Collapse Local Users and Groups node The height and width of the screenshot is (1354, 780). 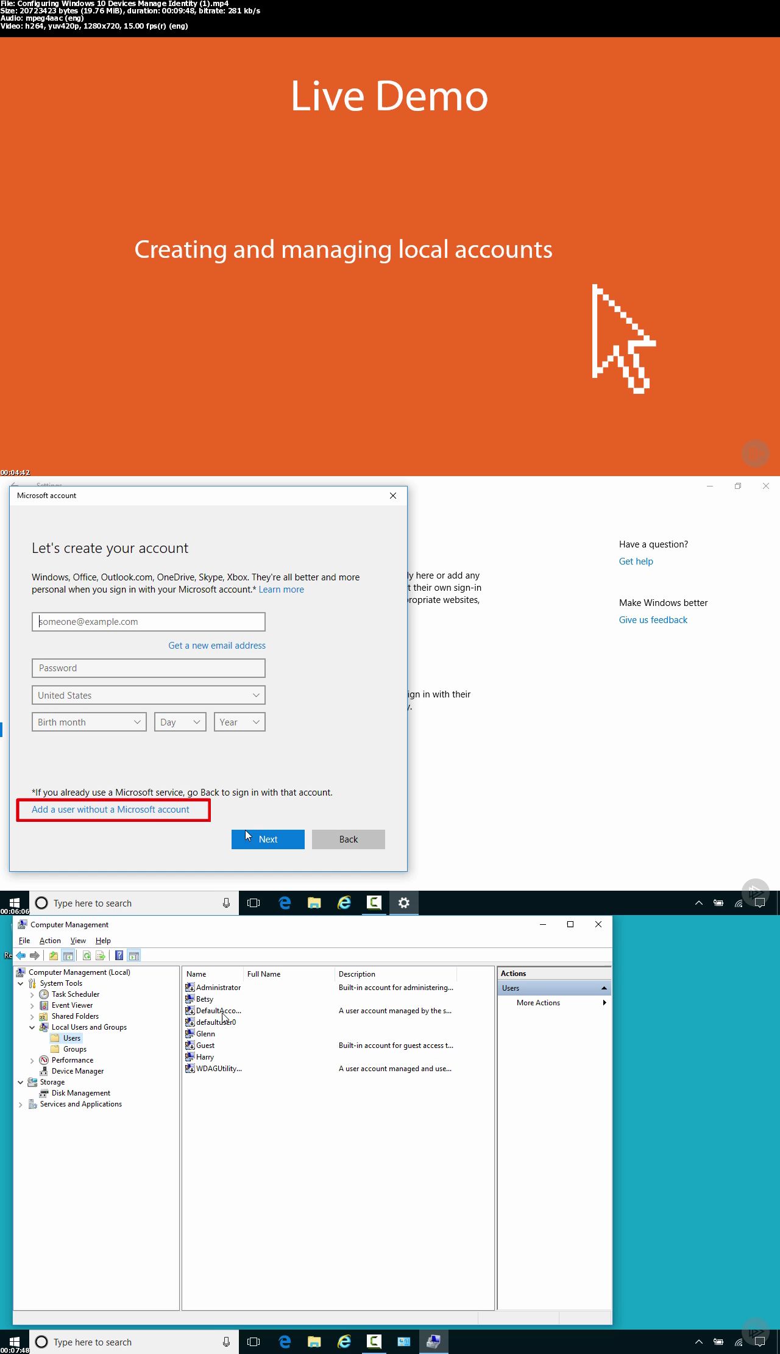(32, 1027)
